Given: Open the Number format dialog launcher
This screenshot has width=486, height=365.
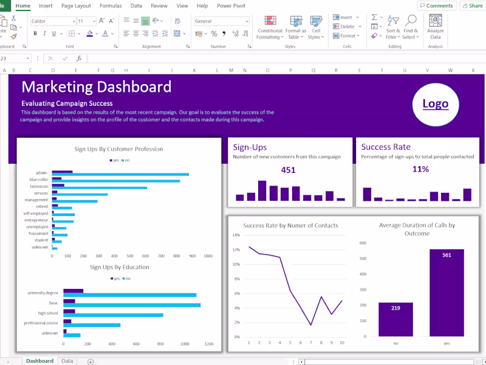Looking at the screenshot, I should [249, 46].
